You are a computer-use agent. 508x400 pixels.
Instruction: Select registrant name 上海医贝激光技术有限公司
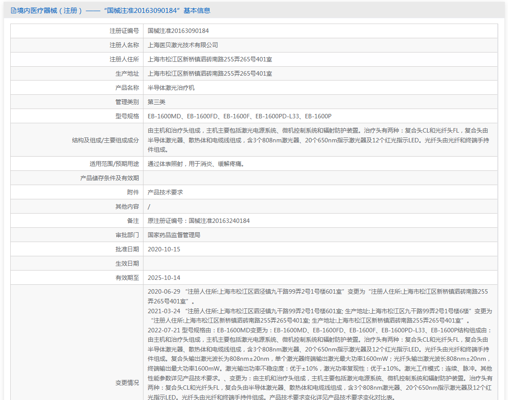point(183,45)
